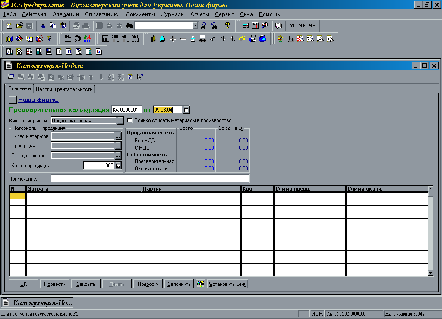This screenshot has width=442, height=319.
Task: Click the adult and child figures icon
Action: click(290, 39)
